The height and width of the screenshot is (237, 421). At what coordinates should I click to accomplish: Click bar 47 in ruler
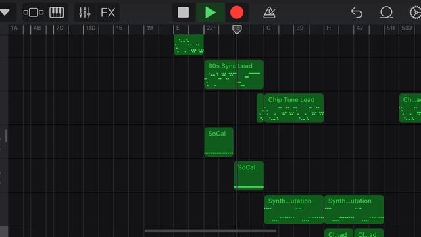tap(360, 28)
